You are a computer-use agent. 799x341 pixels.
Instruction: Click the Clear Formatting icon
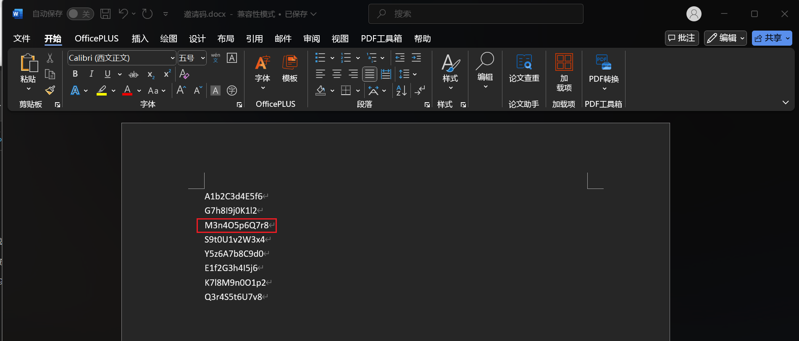pos(184,74)
